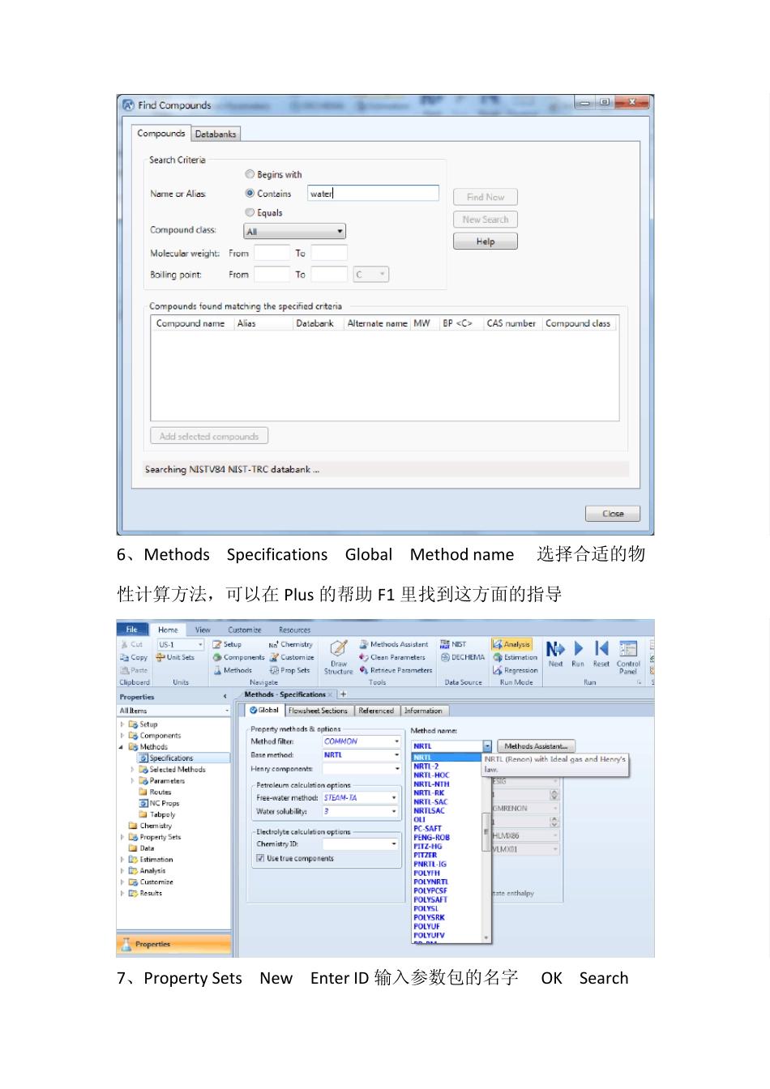Click Close in the Find Compounds dialog

coord(613,514)
